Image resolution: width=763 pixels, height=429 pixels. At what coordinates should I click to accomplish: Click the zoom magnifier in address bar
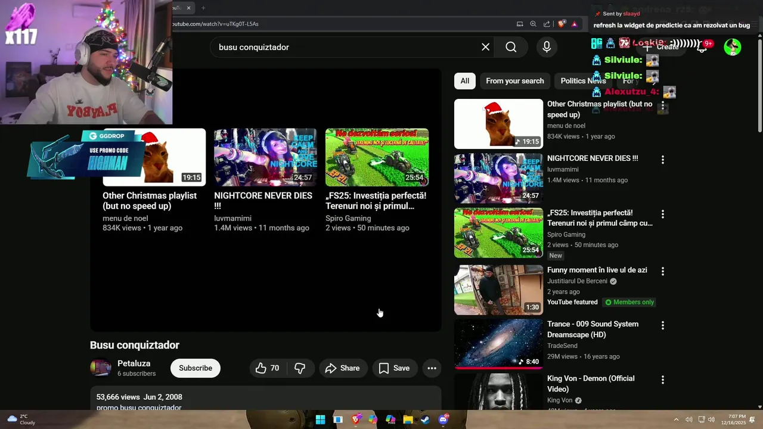point(533,24)
